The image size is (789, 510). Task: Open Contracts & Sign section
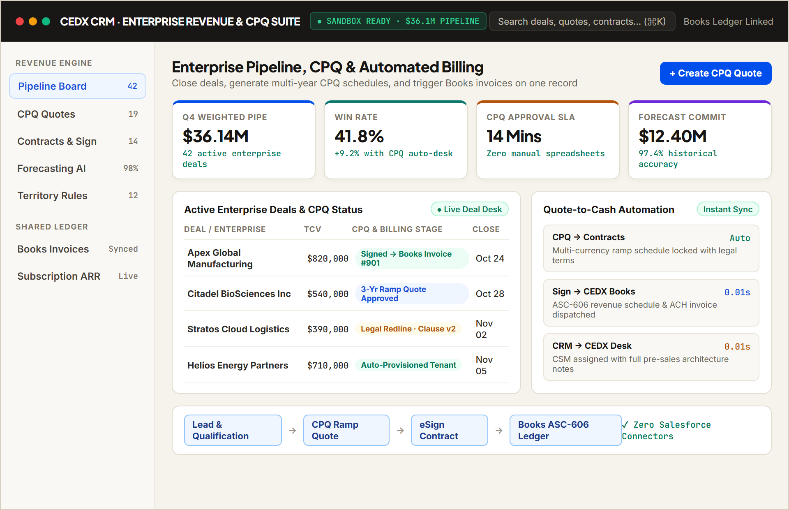pos(78,141)
